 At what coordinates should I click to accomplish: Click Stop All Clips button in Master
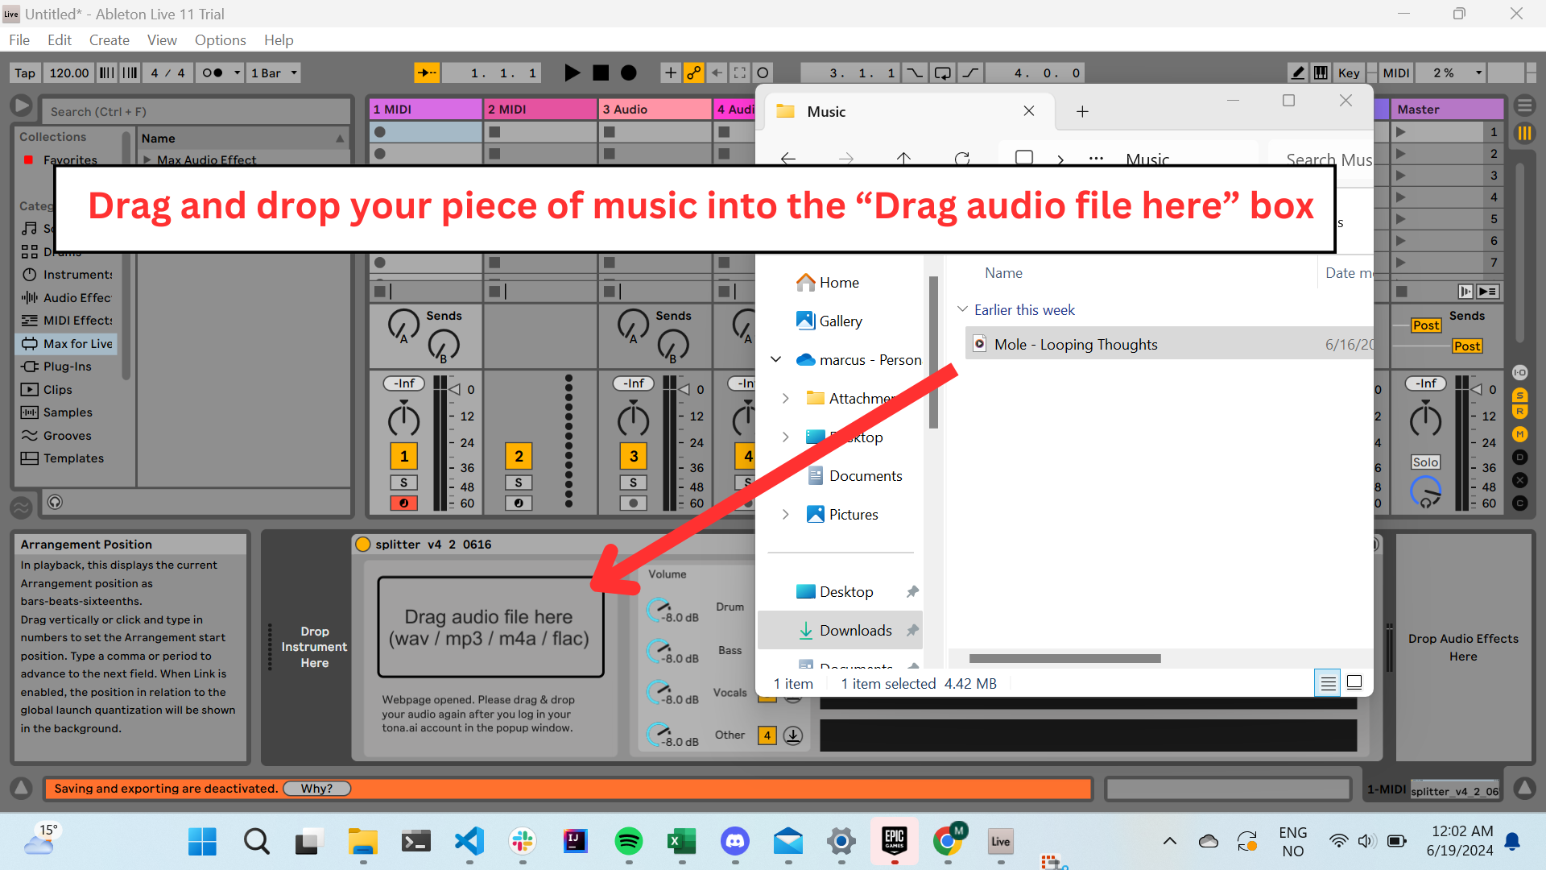point(1402,292)
